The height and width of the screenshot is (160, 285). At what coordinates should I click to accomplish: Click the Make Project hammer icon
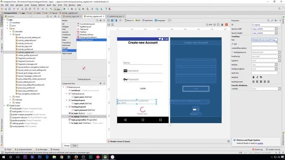tap(51, 9)
